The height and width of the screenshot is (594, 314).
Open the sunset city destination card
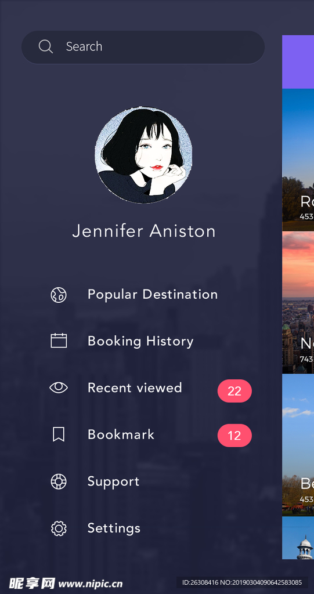pos(298,303)
